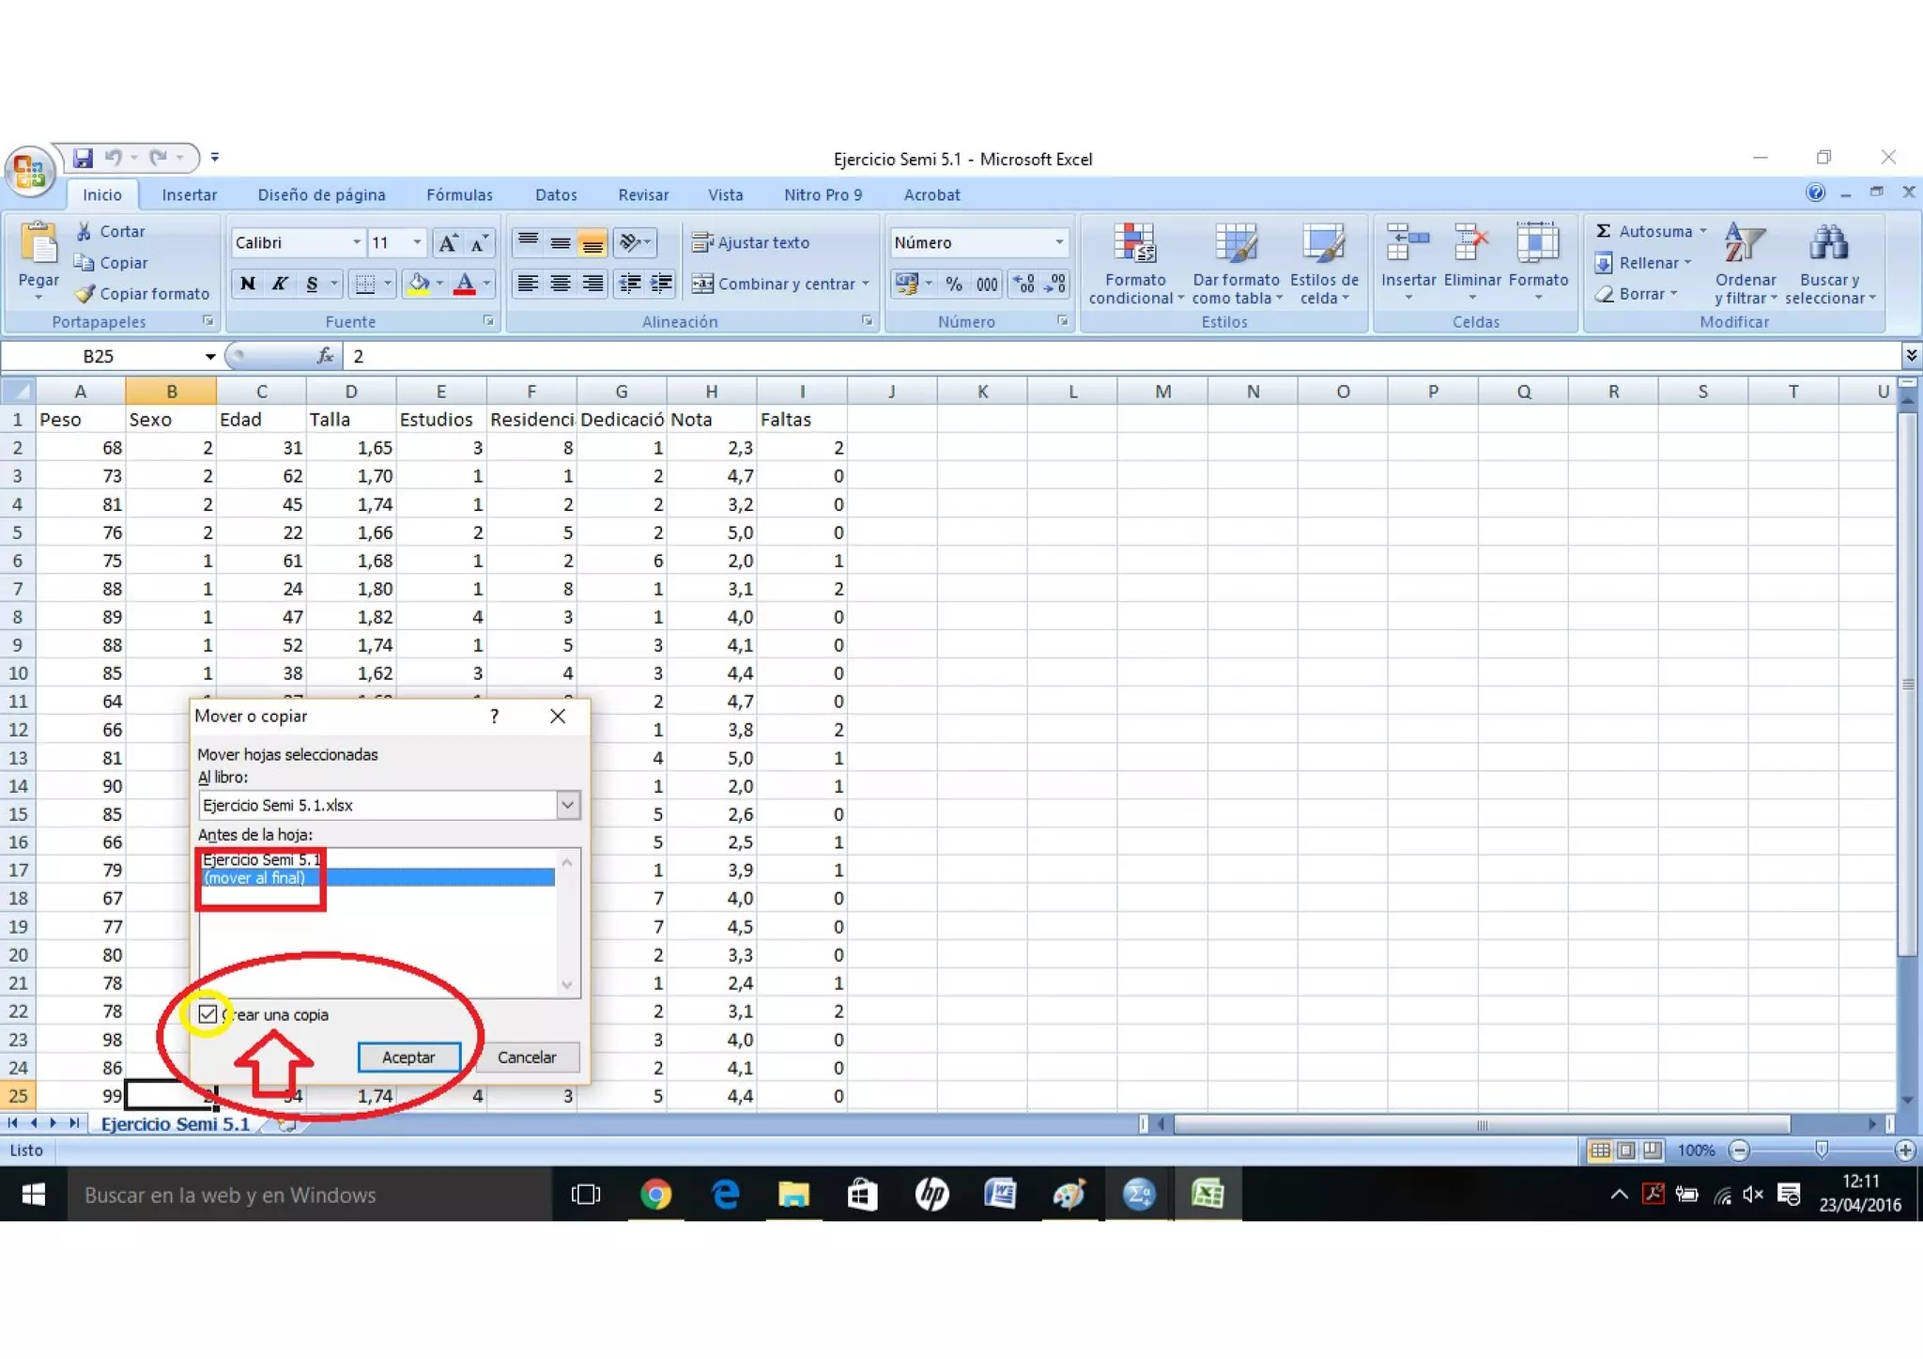The height and width of the screenshot is (1359, 1923).
Task: Click the accounting number format icon
Action: (x=906, y=284)
